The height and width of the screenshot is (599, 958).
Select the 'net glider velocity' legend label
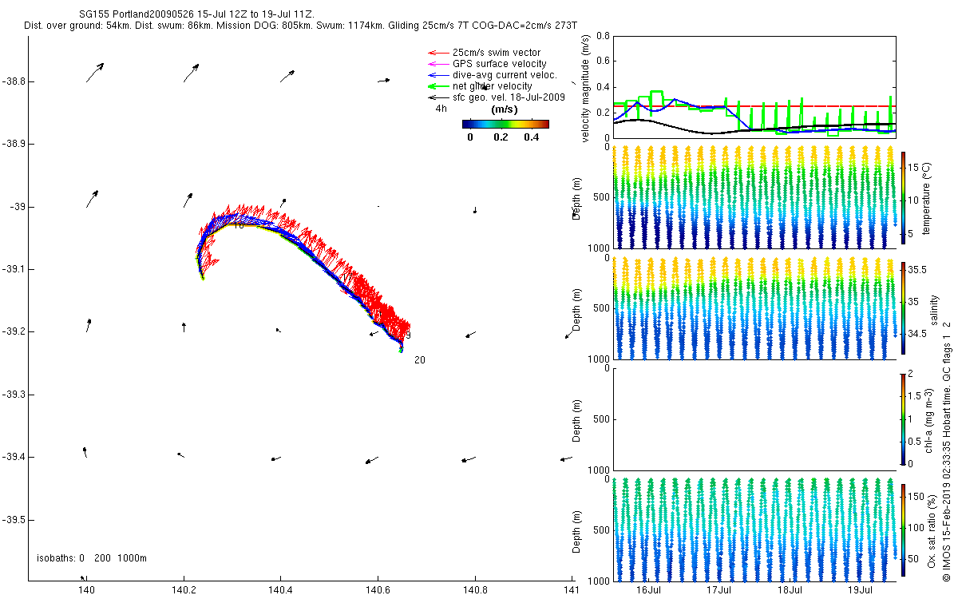pyautogui.click(x=493, y=86)
